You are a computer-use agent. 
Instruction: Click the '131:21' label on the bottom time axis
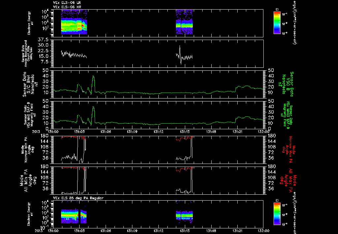point(237,231)
